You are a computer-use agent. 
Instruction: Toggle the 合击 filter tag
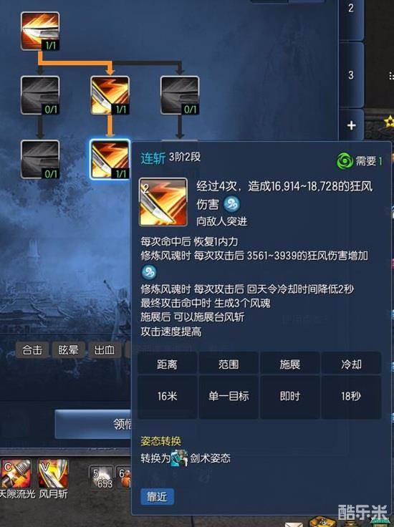tap(32, 350)
